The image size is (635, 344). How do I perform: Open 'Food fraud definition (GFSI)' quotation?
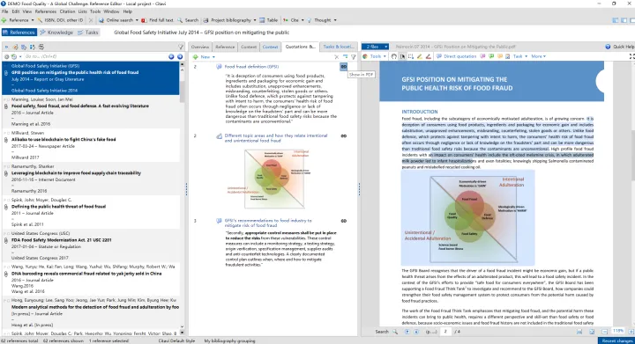point(251,67)
